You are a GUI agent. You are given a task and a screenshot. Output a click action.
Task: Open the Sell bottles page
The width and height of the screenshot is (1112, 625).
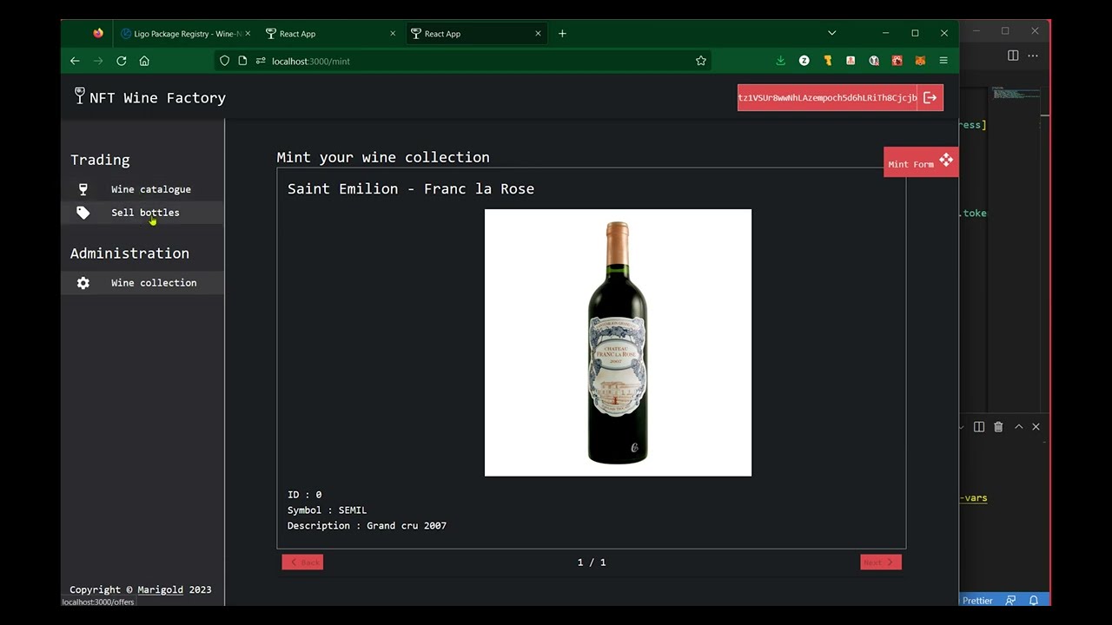[x=142, y=213]
